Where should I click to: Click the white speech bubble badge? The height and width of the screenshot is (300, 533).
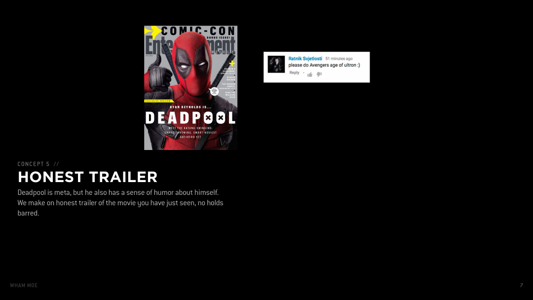(x=214, y=91)
